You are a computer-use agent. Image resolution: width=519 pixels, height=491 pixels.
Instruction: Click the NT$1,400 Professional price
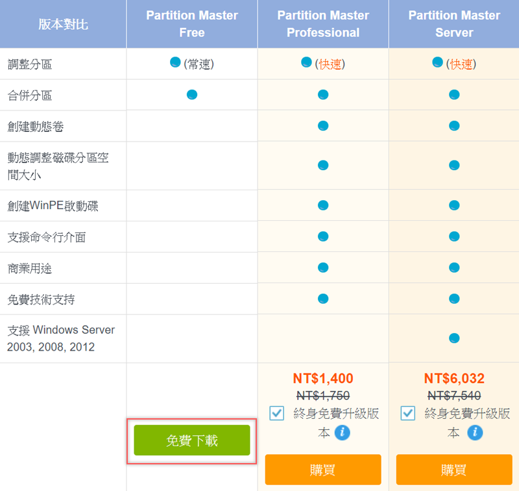click(x=322, y=379)
